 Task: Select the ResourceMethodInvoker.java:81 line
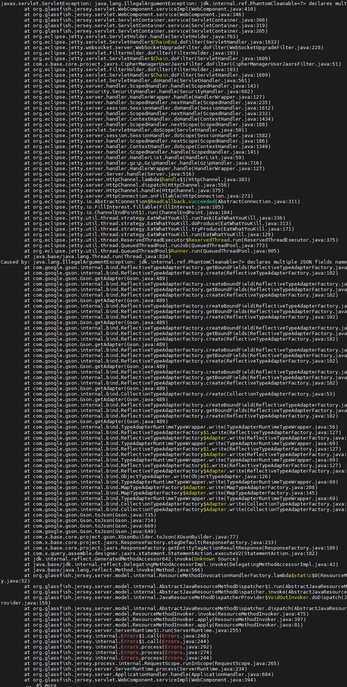[x=164, y=625]
